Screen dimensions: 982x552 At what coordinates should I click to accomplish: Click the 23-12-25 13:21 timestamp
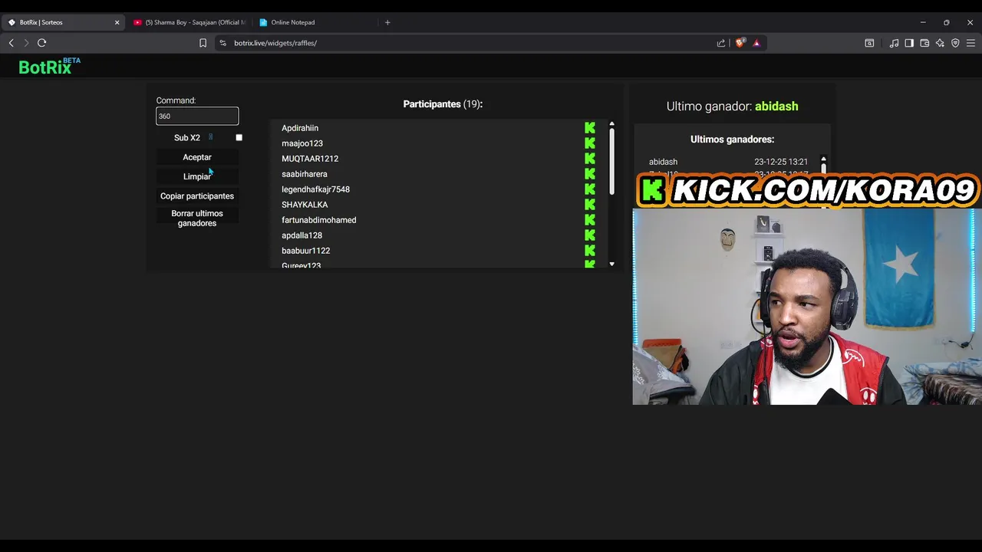[781, 162]
